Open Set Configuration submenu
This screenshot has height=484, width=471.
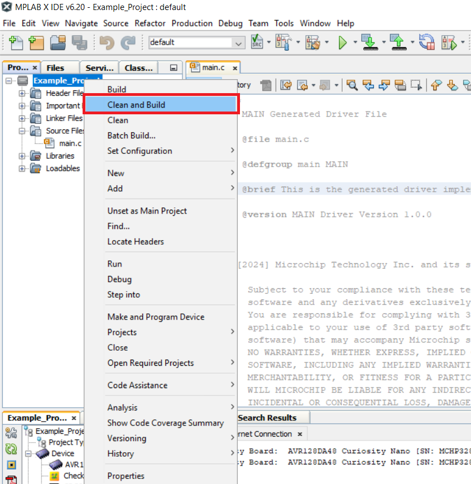(x=161, y=151)
